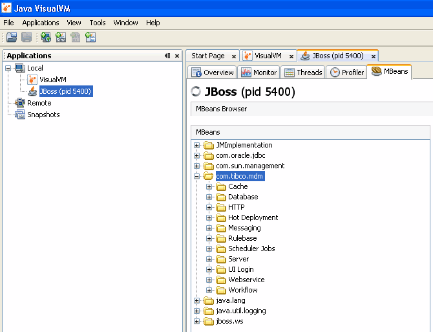
Task: Expand the HTTP subfolder
Action: pyautogui.click(x=209, y=208)
